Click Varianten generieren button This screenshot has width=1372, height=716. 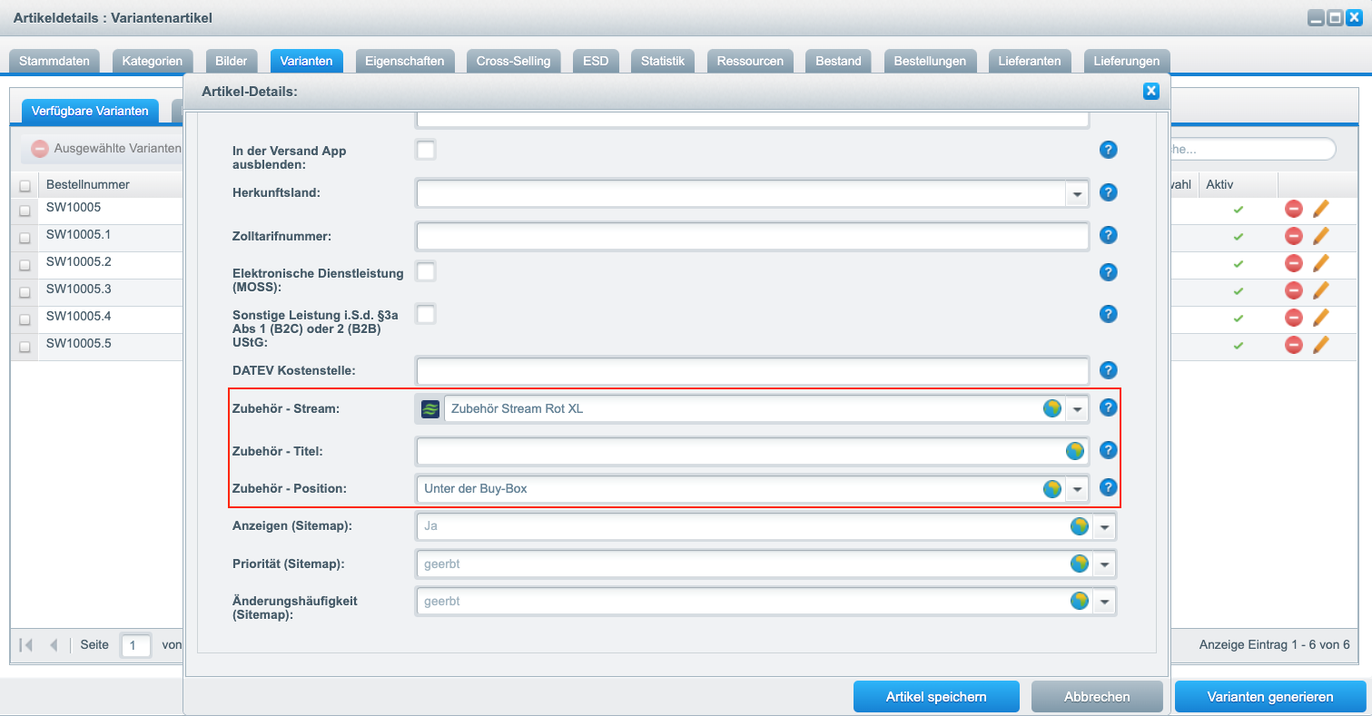click(1270, 697)
